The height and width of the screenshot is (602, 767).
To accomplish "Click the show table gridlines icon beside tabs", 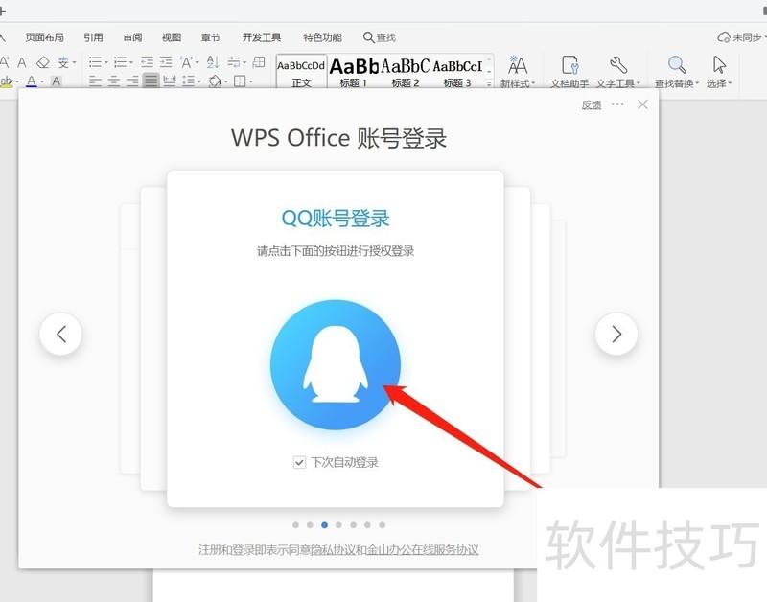I will 259,62.
